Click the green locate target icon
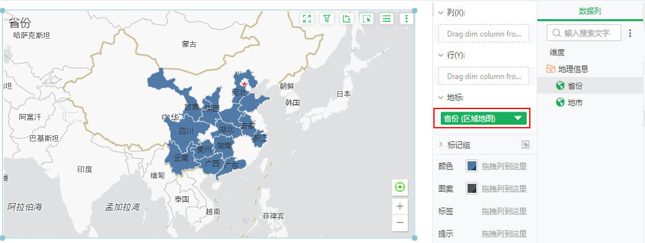645x243 pixels. point(400,188)
